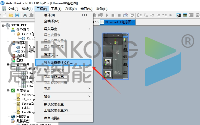Expand the 备份 submenu
The width and height of the screenshot is (200, 125).
(x=64, y=96)
